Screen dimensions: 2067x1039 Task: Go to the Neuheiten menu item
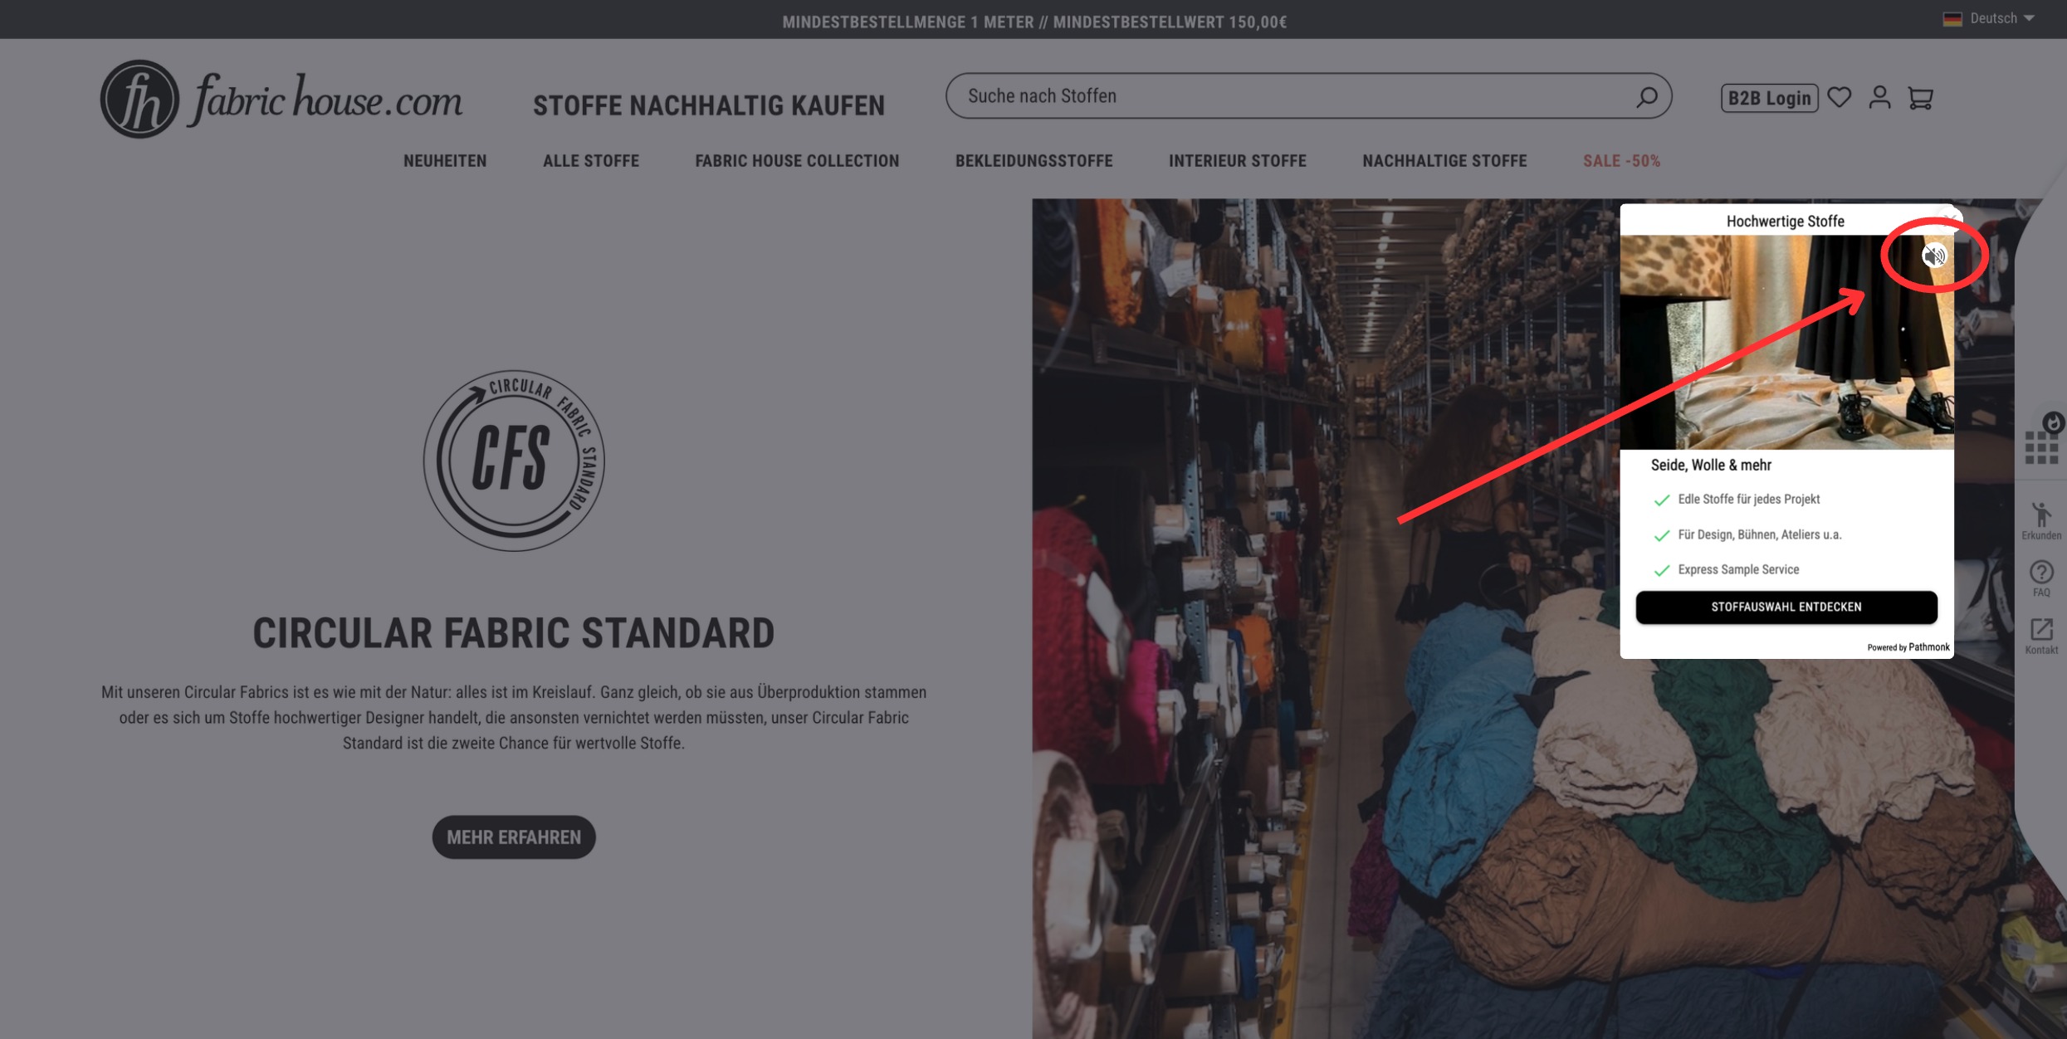pyautogui.click(x=445, y=161)
